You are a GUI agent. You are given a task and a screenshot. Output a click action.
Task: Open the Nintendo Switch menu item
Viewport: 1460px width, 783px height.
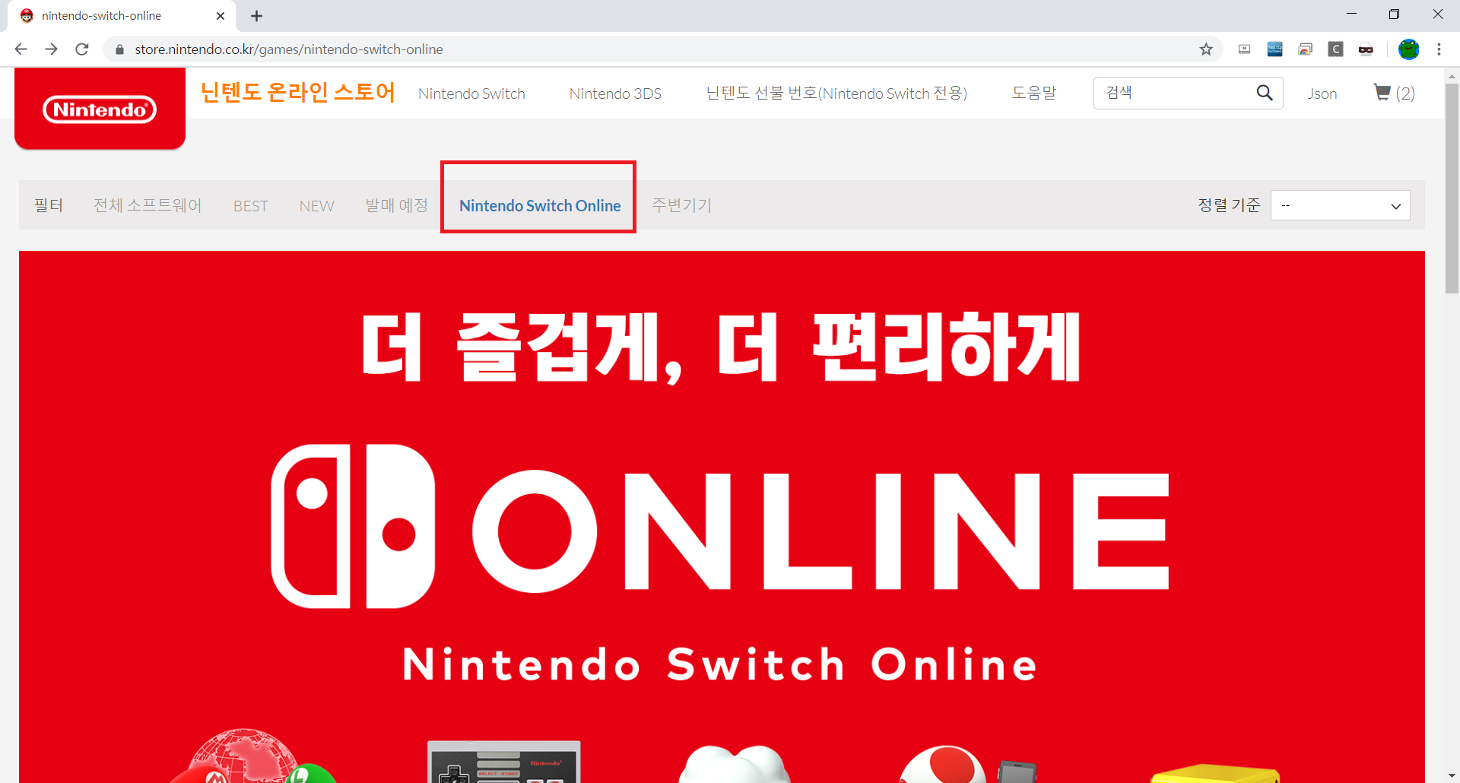click(471, 94)
